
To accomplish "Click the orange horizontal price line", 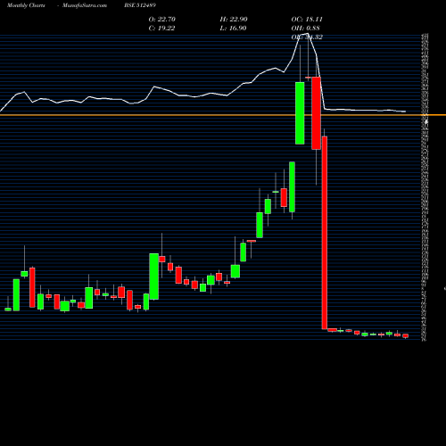I will click(x=223, y=115).
